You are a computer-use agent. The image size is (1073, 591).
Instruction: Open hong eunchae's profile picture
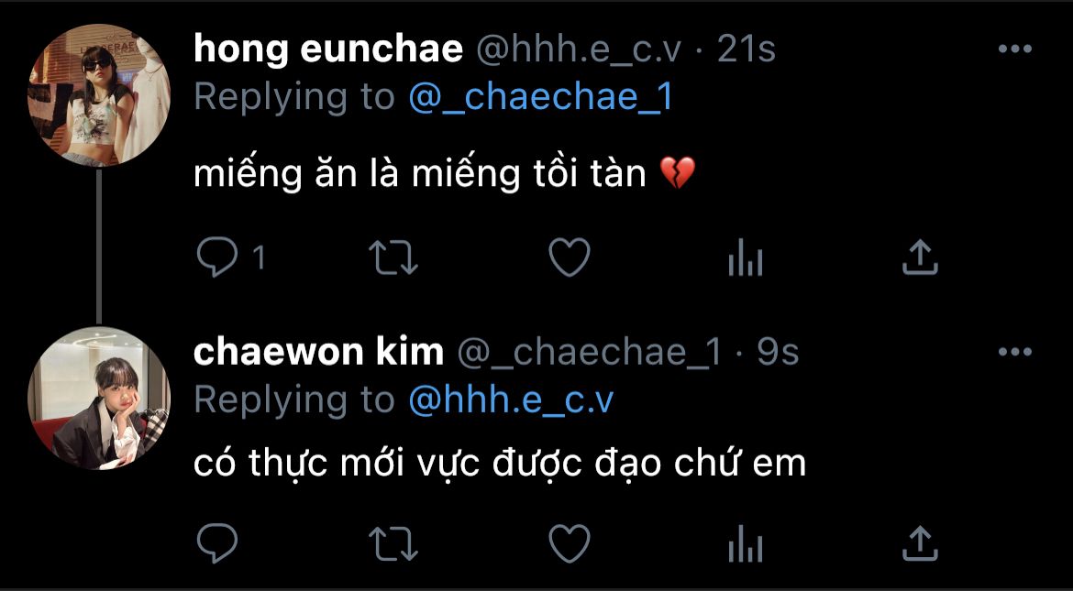[98, 95]
